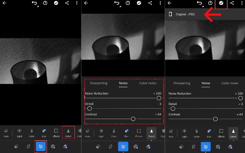Open the more options dots in the second screenshot
245x153 pixels.
coord(160,3)
